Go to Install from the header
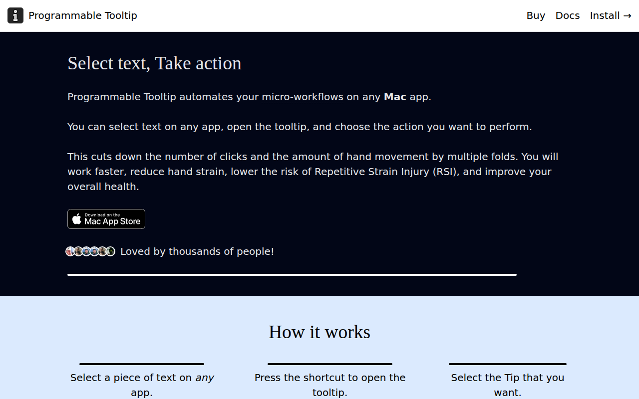This screenshot has width=639, height=399. tap(611, 15)
